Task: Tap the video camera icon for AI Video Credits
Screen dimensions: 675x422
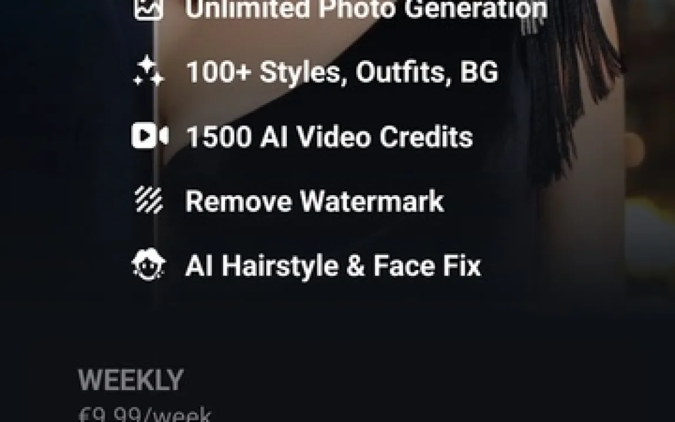Action: (x=150, y=136)
